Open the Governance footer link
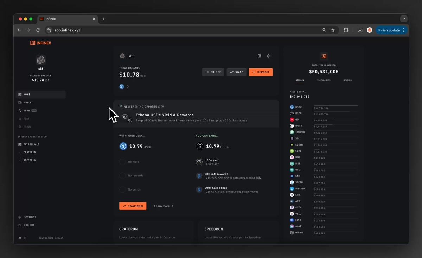Screen dimensions: 422x258 point(46,238)
